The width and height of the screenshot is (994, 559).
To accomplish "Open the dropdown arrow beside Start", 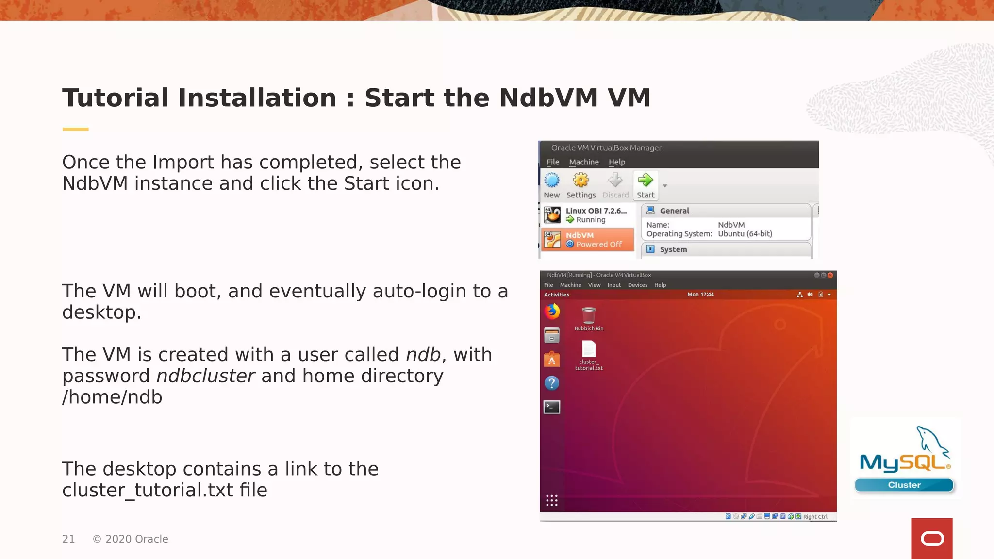I will [665, 186].
